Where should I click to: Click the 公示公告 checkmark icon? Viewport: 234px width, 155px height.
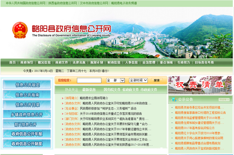174,99
